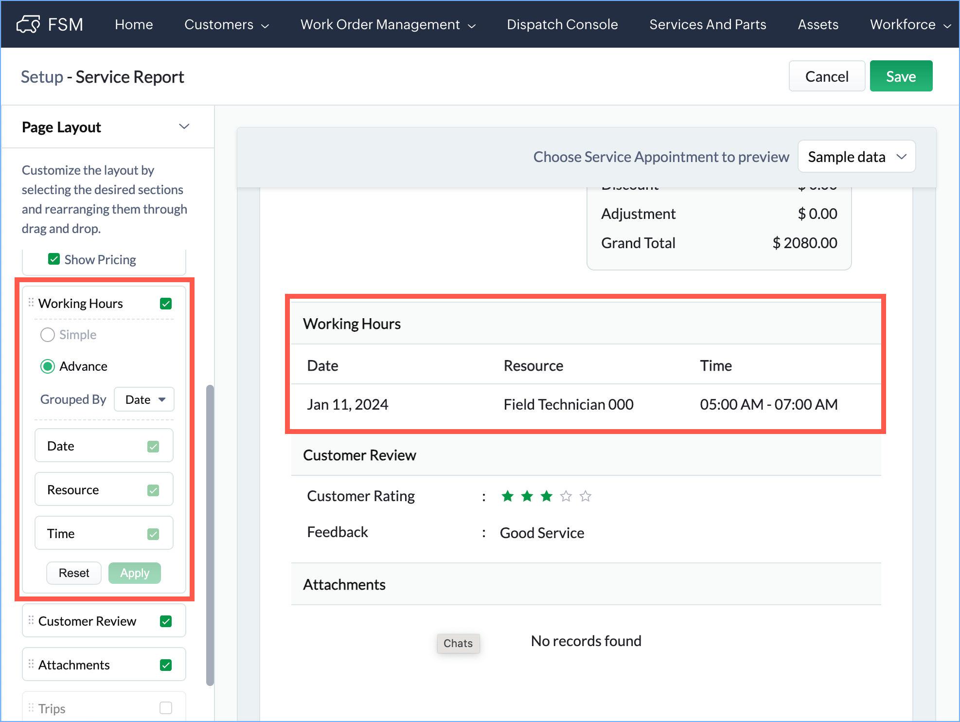Enable the Trips section checkbox
This screenshot has height=722, width=960.
[x=166, y=708]
